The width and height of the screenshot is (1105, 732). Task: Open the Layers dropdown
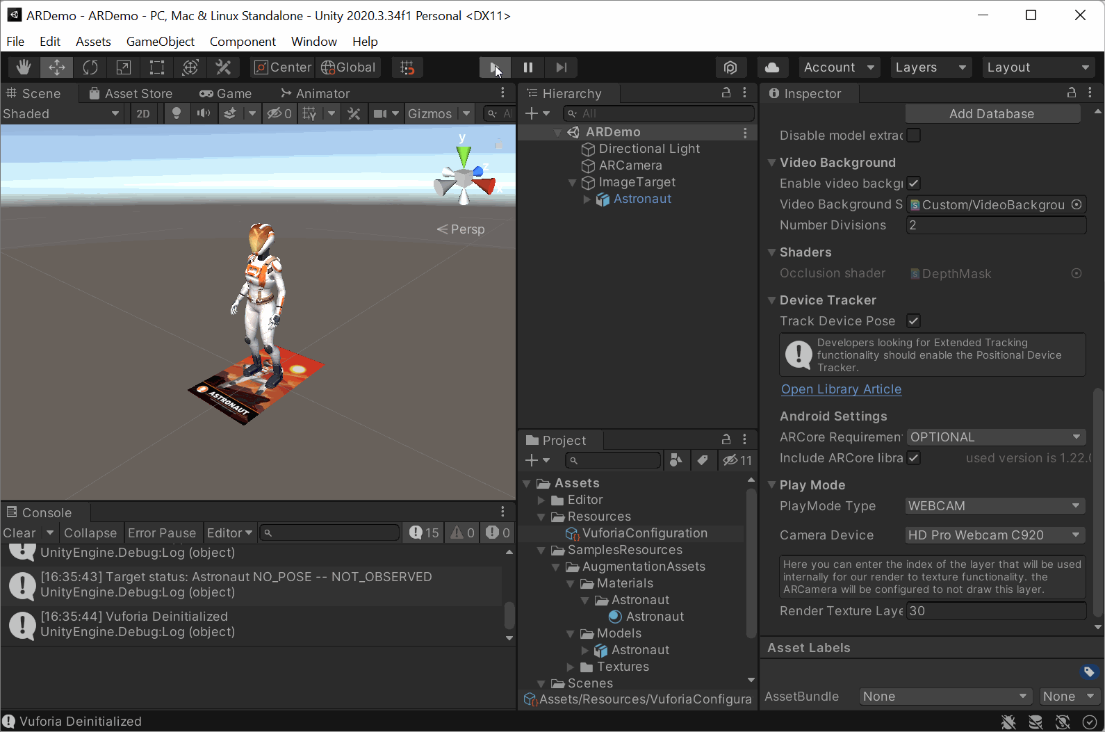931,67
